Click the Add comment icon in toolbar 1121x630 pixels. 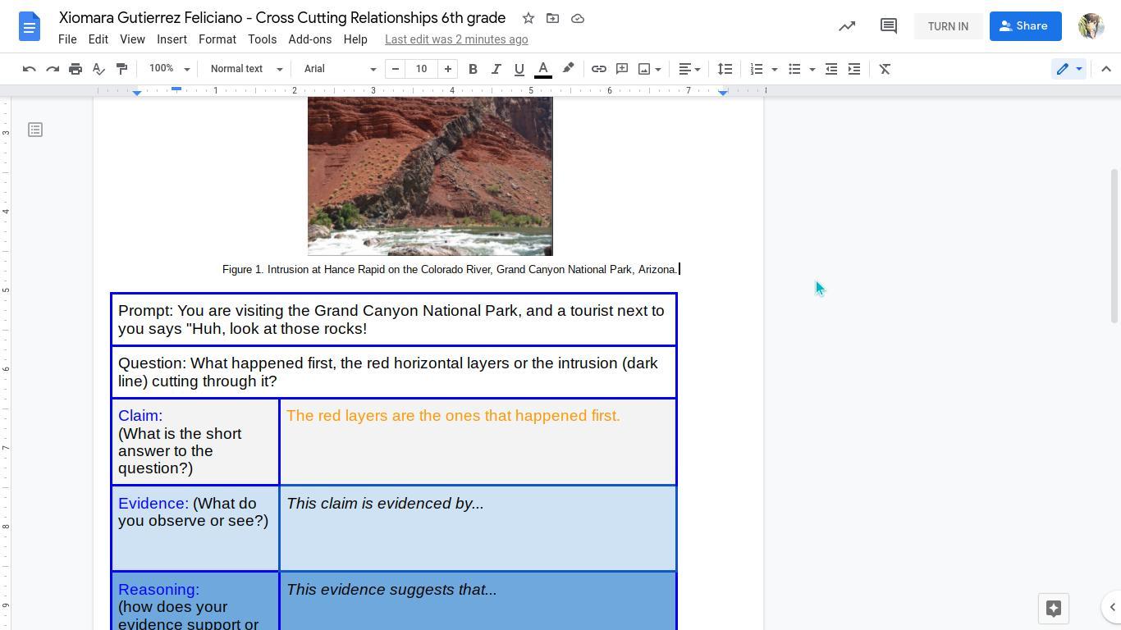622,69
